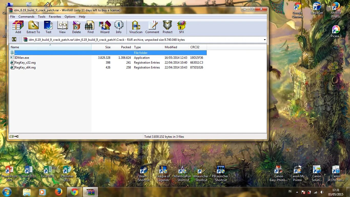Viewport: 350px width, 197px height.
Task: Open Canon Solution desktop icon
Action: (317, 174)
